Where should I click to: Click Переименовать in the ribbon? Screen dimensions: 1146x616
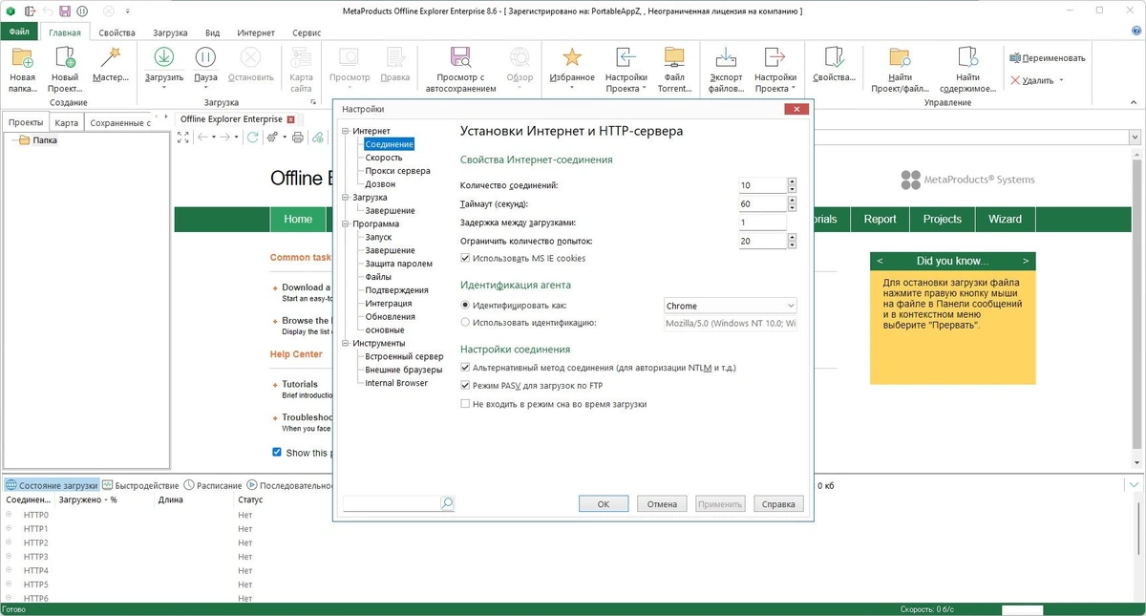pos(1048,58)
